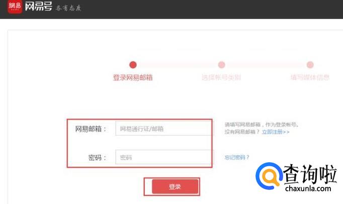Select the second step progress dot

point(222,64)
